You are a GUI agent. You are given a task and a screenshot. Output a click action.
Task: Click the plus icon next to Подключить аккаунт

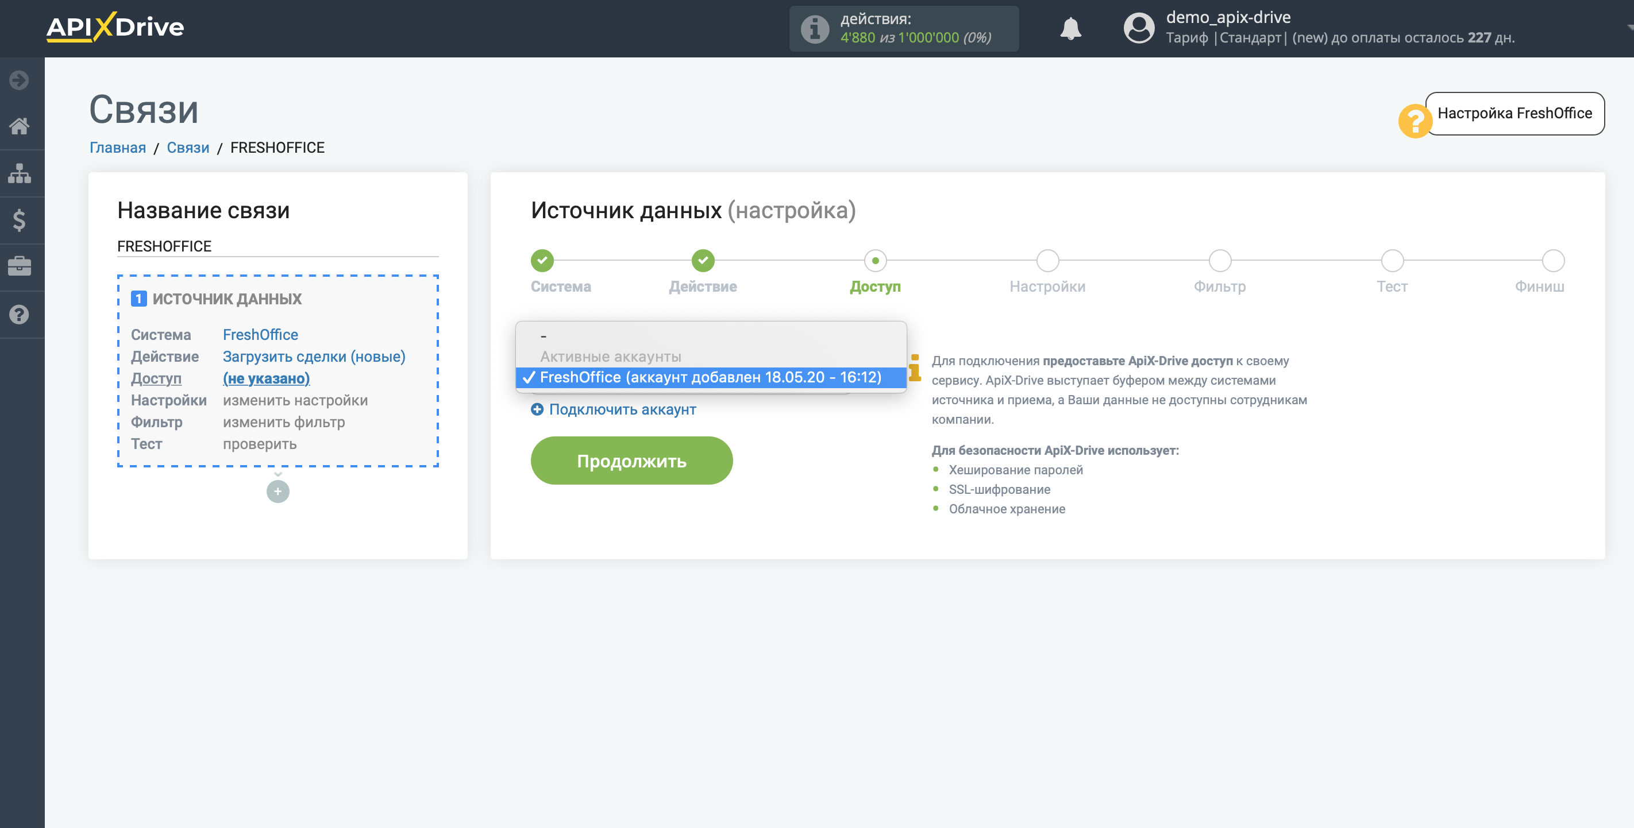pos(537,409)
